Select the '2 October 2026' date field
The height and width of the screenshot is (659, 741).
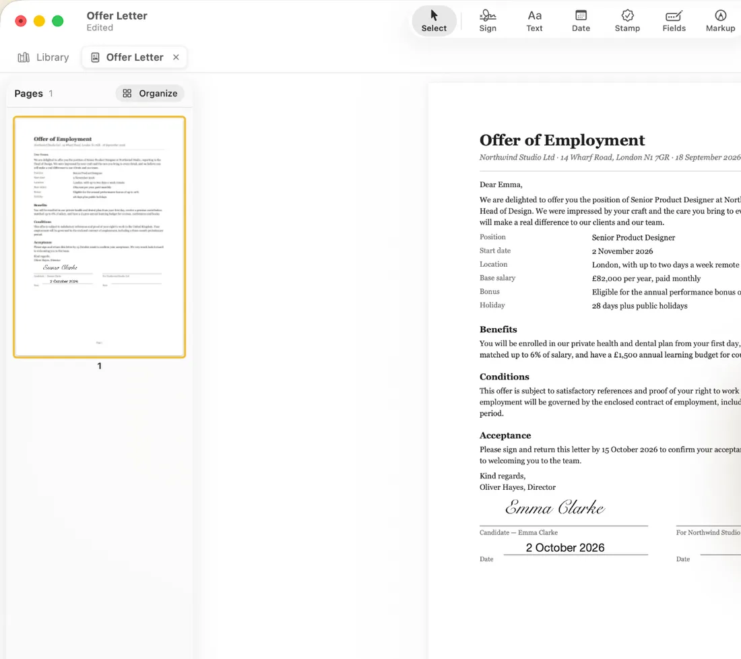coord(565,547)
